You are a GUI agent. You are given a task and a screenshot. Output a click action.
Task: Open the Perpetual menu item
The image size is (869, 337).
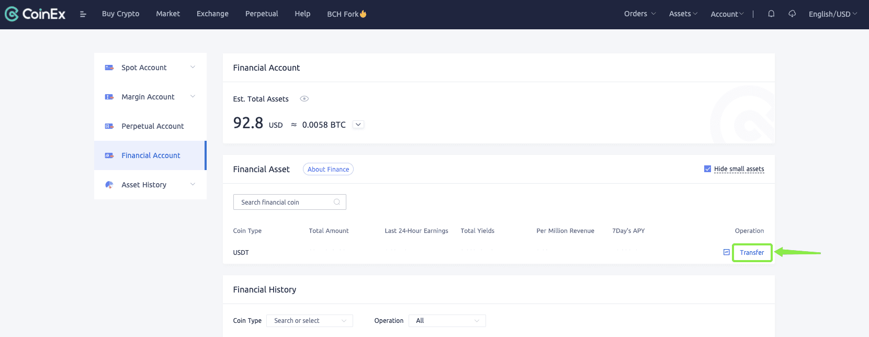pyautogui.click(x=262, y=14)
